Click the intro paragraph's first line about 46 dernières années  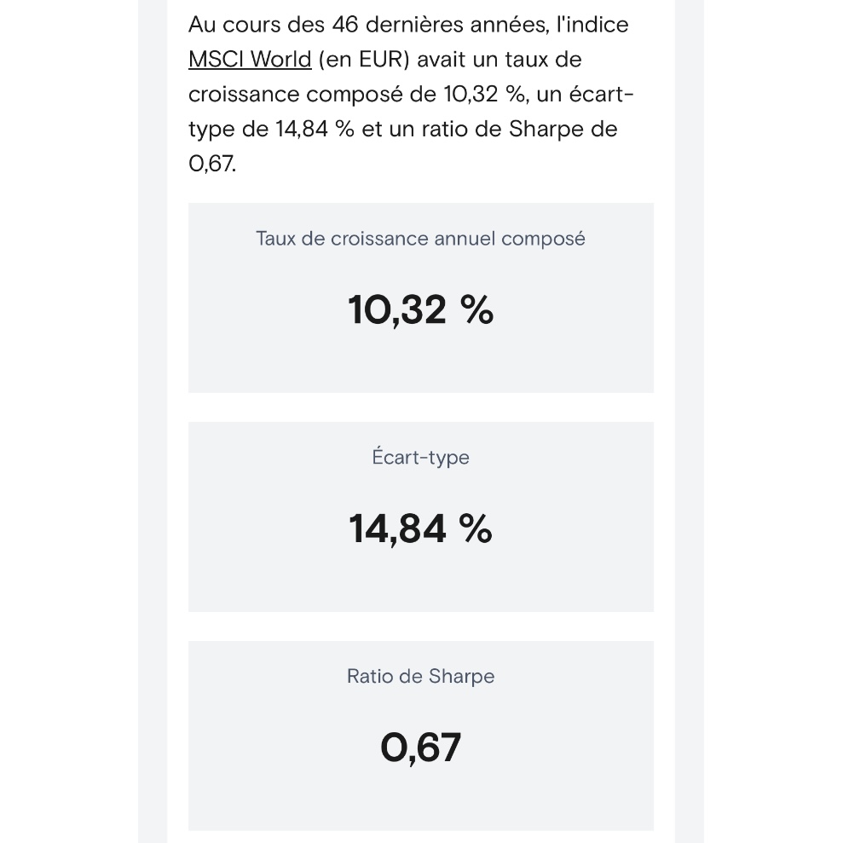tap(408, 25)
